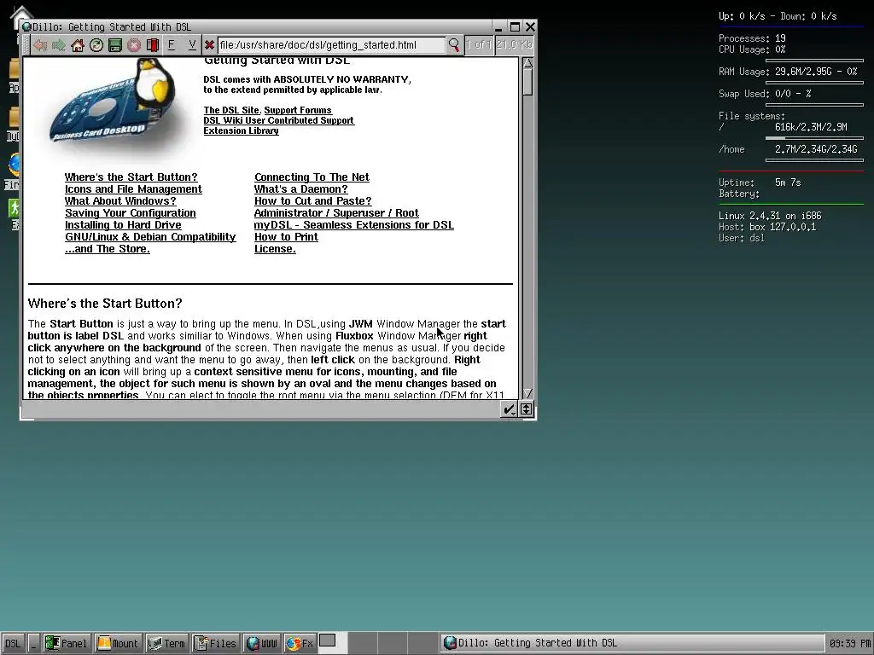Click the '1 of 1' images progress indicator
Screen dimensions: 874x655
click(478, 44)
